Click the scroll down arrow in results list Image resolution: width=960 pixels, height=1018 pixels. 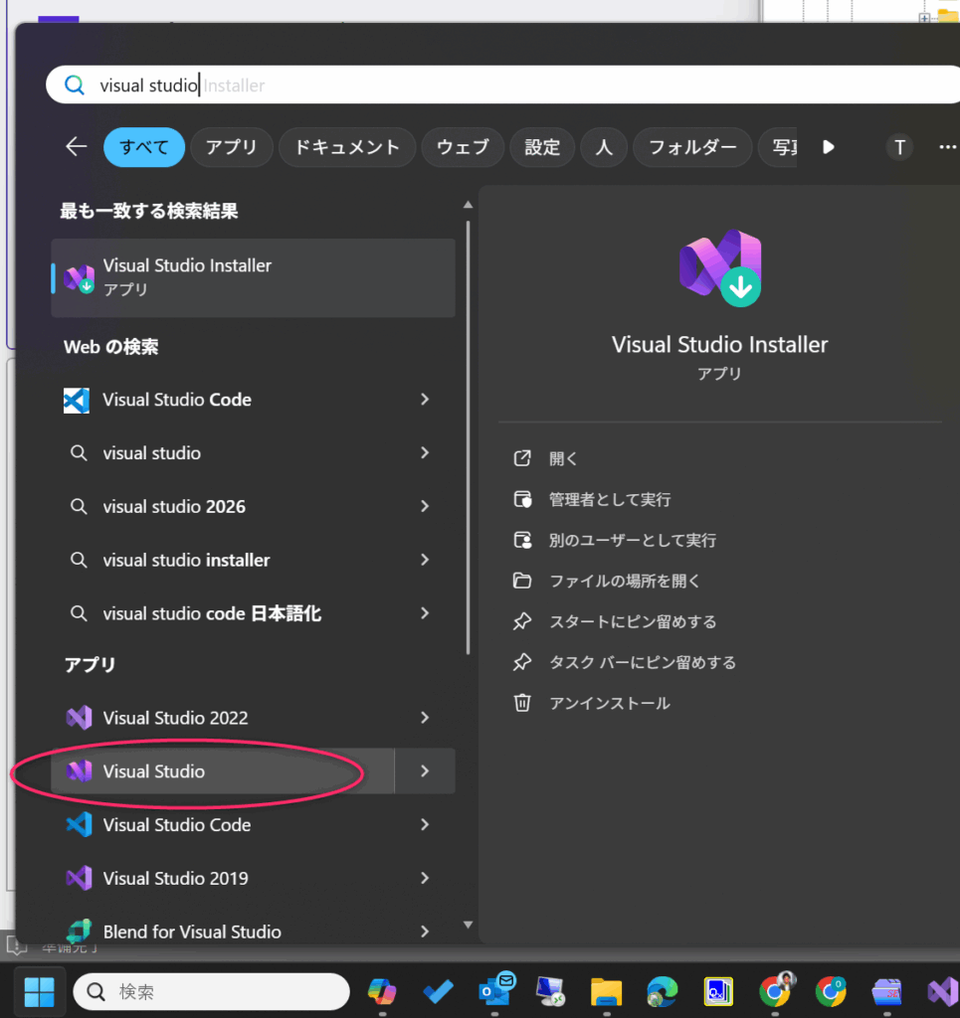[x=468, y=926]
